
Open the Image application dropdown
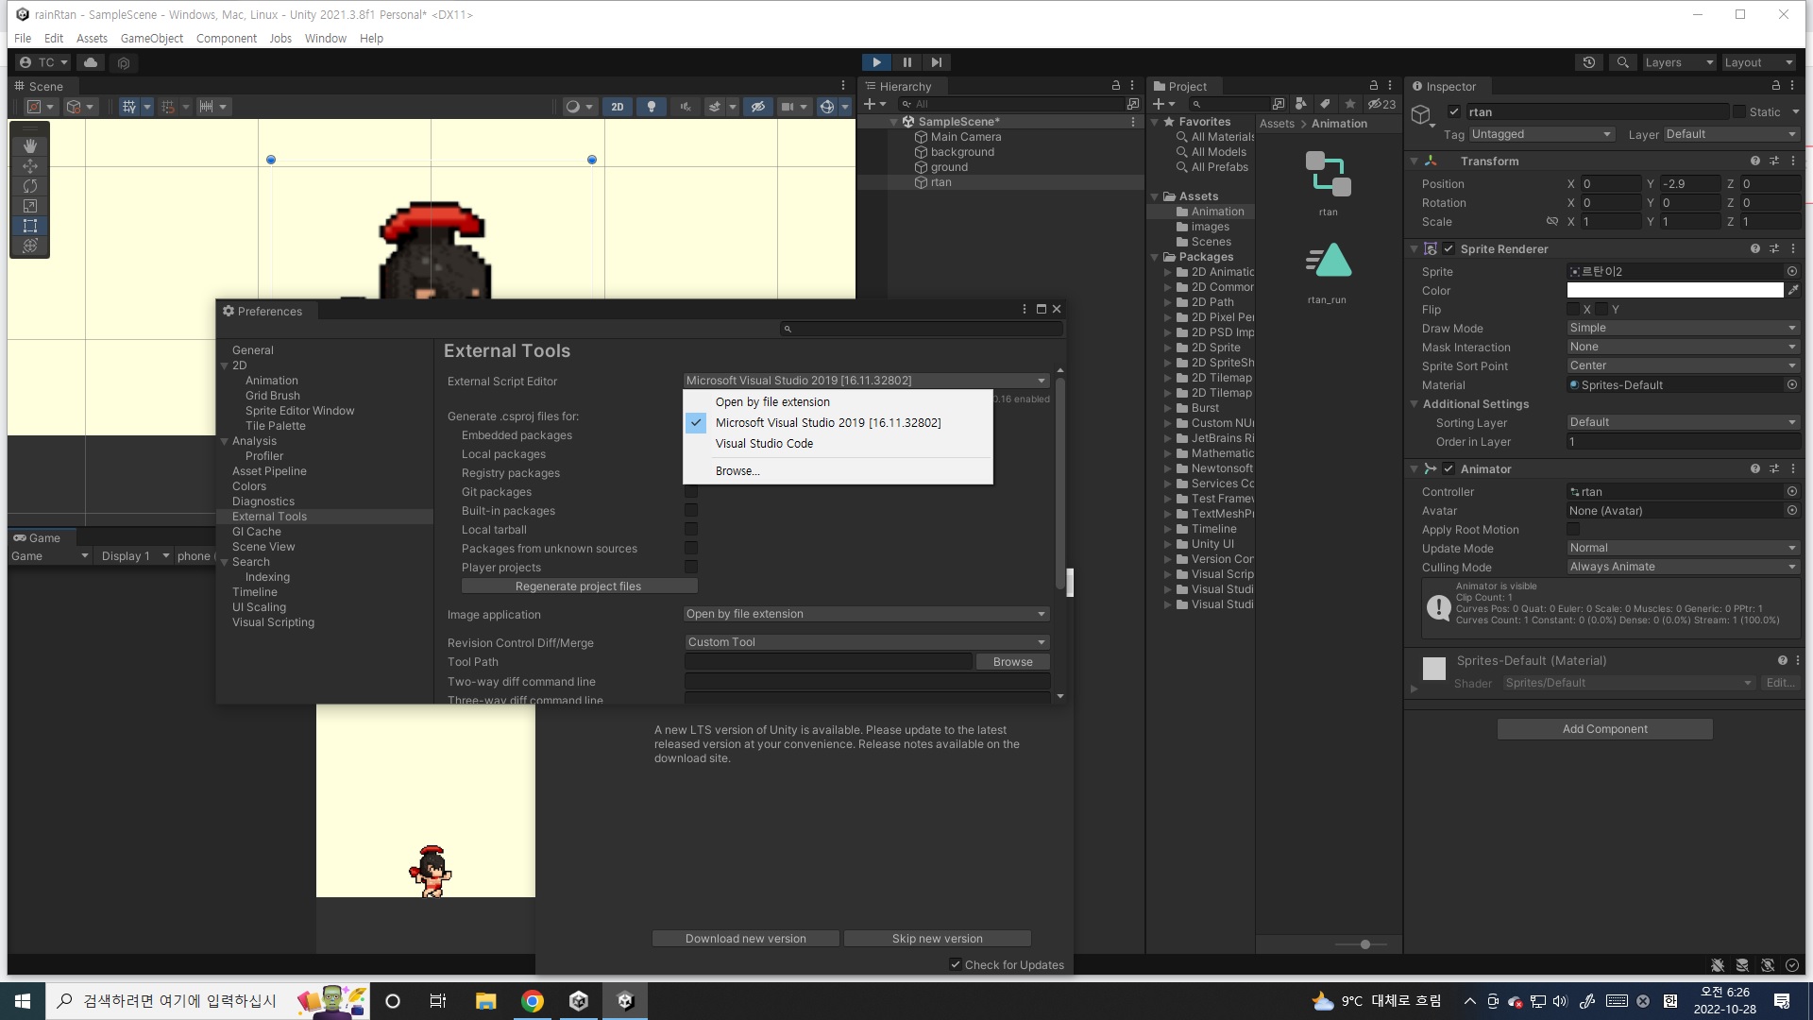click(867, 615)
